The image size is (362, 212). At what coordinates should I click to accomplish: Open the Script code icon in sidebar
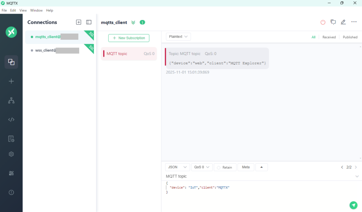click(x=11, y=119)
